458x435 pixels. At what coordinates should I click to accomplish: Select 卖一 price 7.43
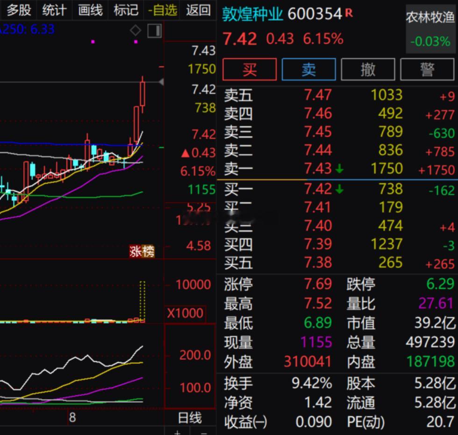(x=318, y=169)
